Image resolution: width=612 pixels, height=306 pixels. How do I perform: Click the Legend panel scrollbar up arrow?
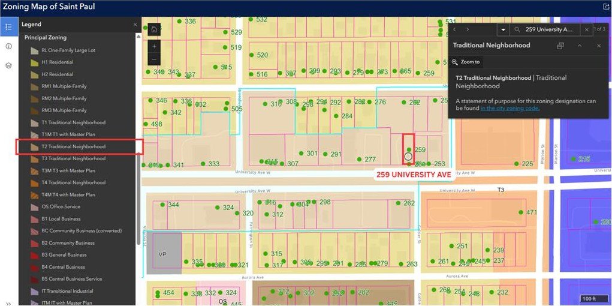(x=139, y=37)
